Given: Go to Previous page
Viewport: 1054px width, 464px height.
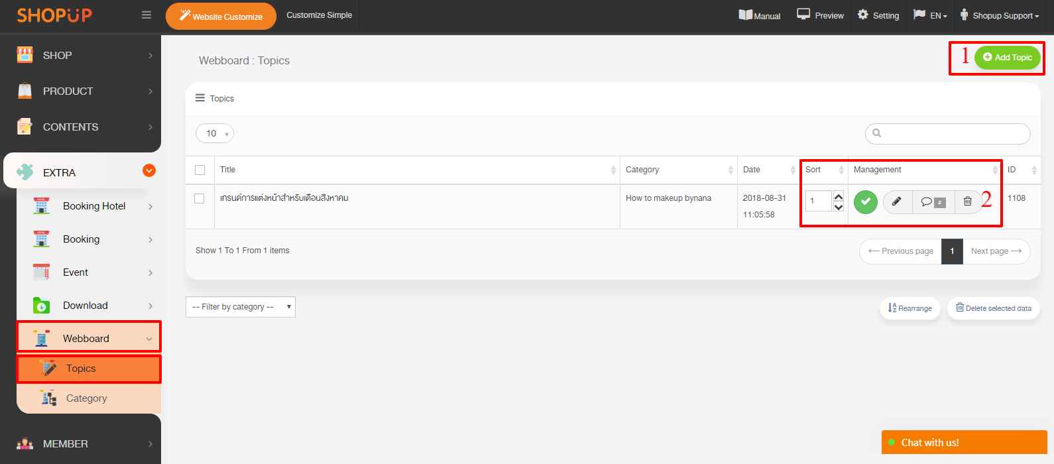Looking at the screenshot, I should pos(900,251).
